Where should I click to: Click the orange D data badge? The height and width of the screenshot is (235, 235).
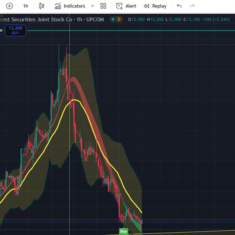[x=119, y=19]
